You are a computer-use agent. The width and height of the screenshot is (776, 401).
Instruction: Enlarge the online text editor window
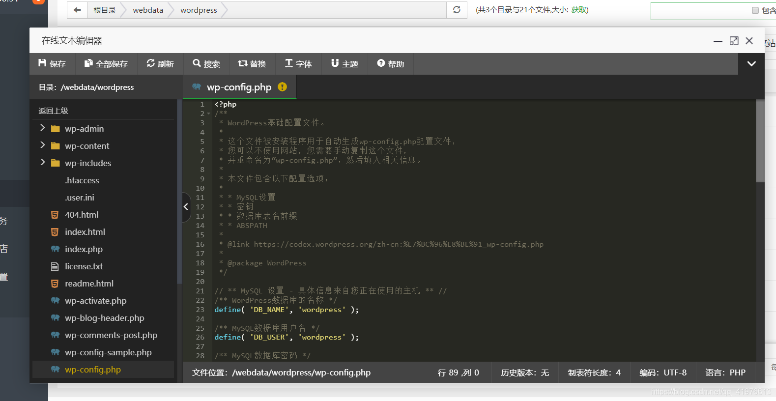[x=734, y=41]
